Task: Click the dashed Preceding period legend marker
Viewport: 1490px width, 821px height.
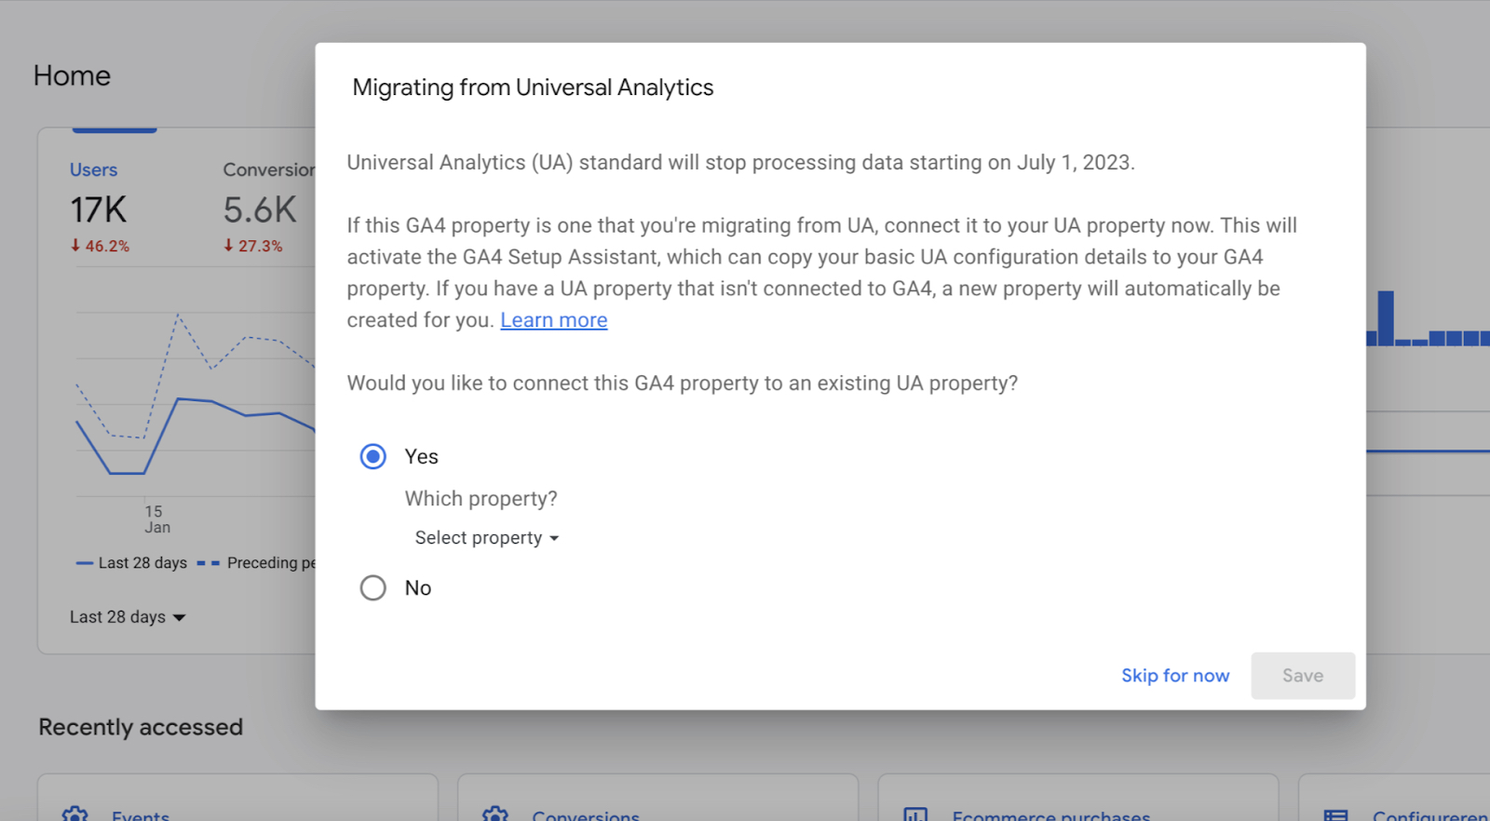Action: 209,563
